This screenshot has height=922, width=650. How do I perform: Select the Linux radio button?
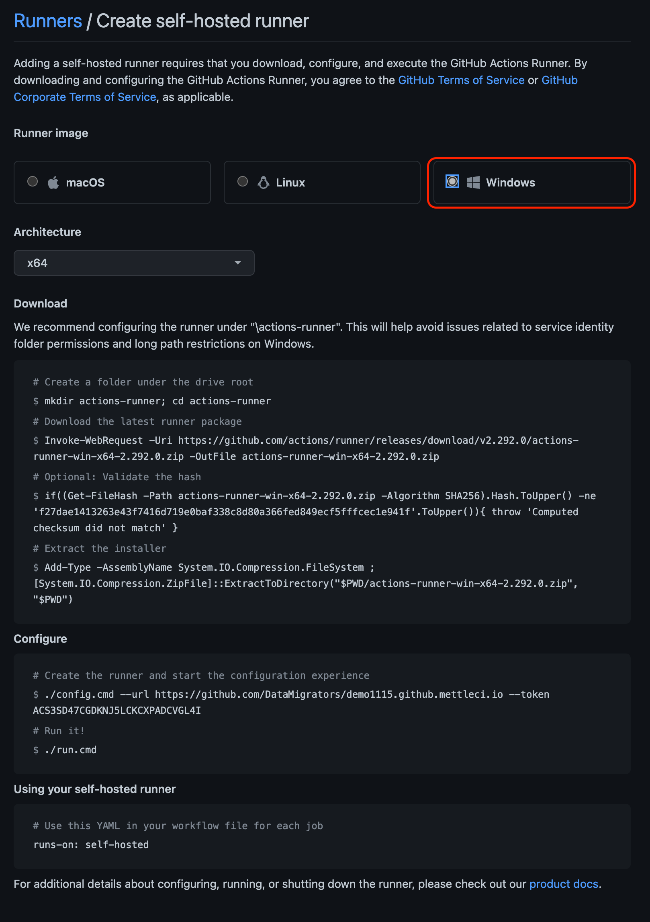tap(243, 182)
